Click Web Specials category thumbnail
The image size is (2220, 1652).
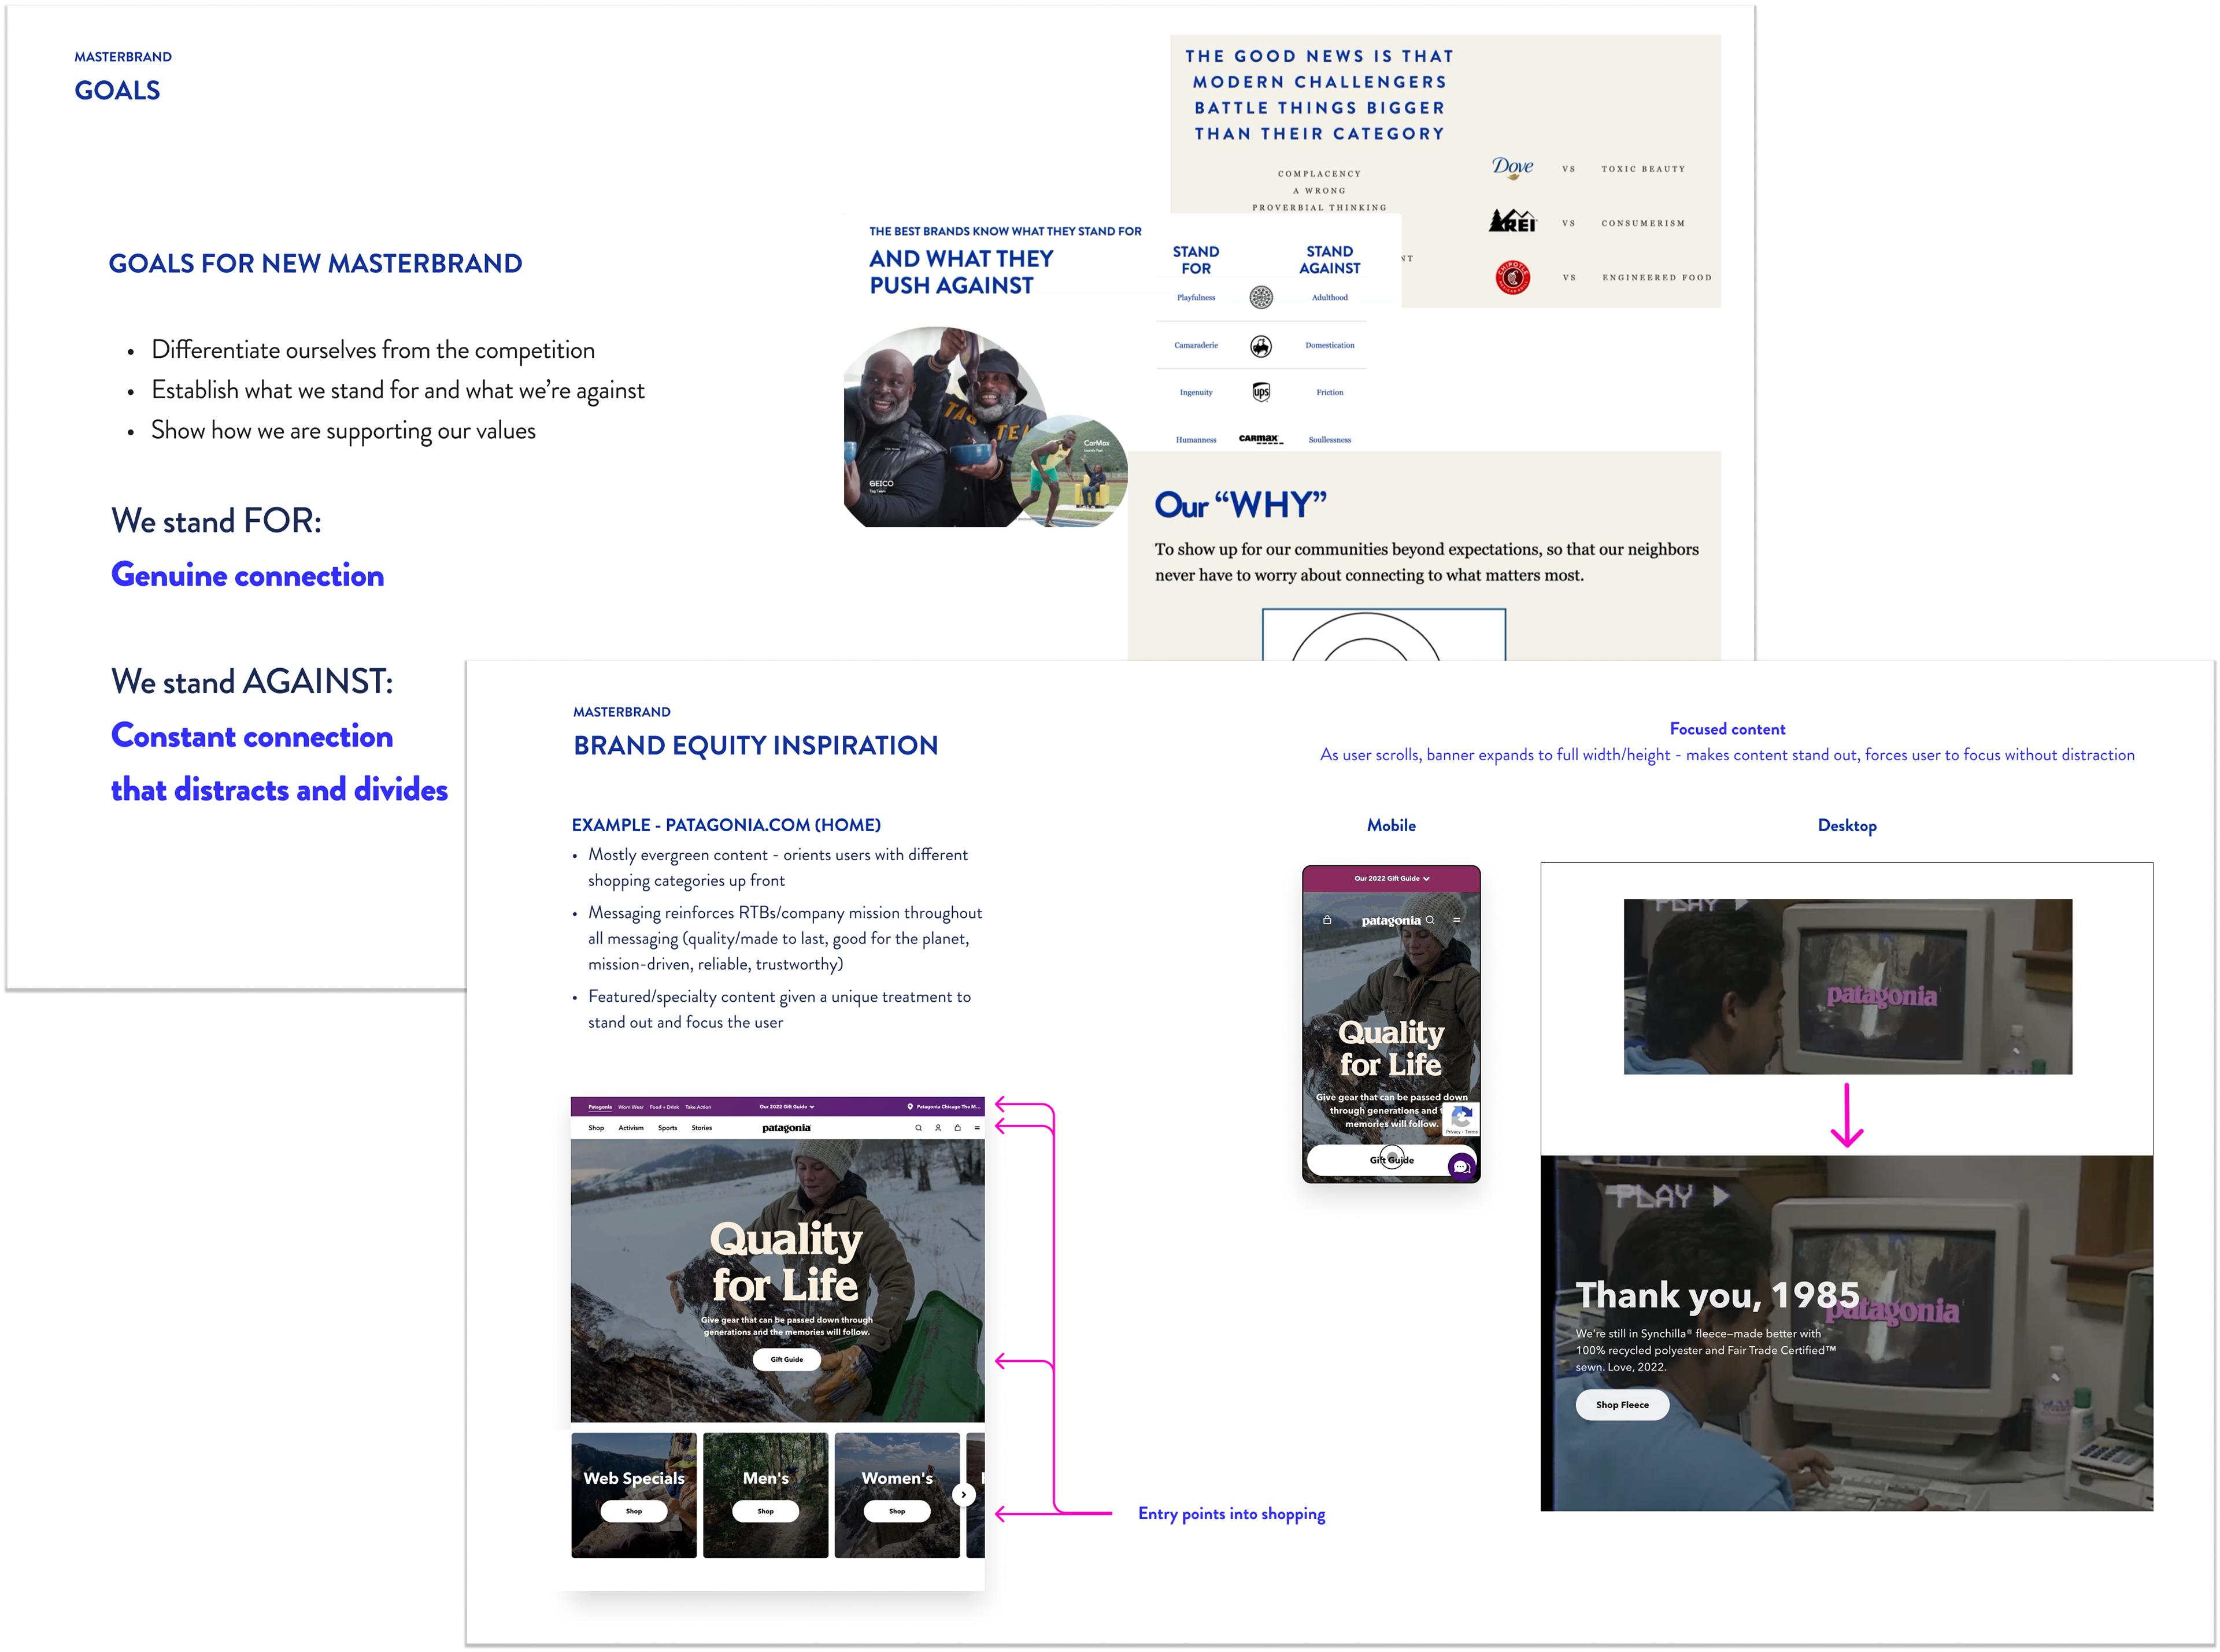pyautogui.click(x=634, y=1495)
